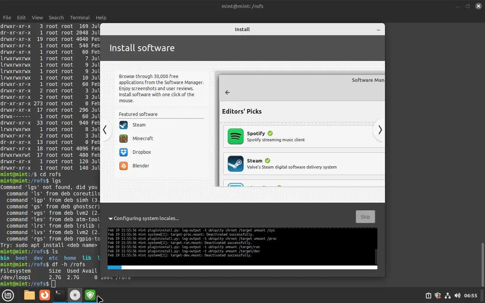Click the Minecraft icon in Featured software

pyautogui.click(x=124, y=139)
